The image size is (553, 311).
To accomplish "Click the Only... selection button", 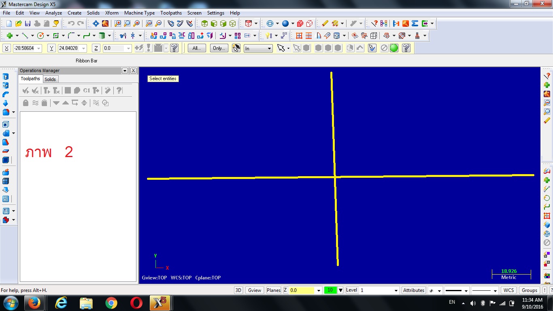I will point(219,48).
